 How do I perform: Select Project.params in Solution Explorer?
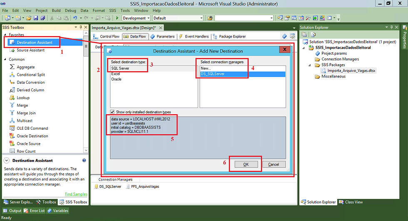tap(334, 53)
